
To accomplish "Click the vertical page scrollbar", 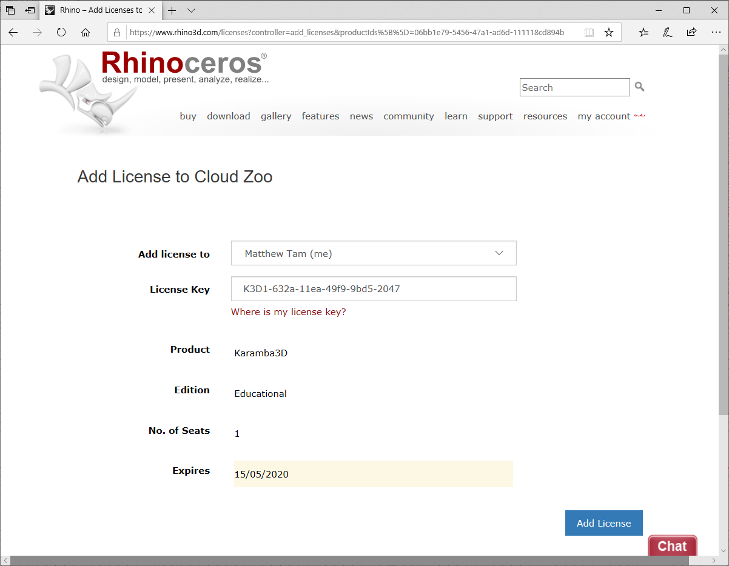I will tap(724, 242).
